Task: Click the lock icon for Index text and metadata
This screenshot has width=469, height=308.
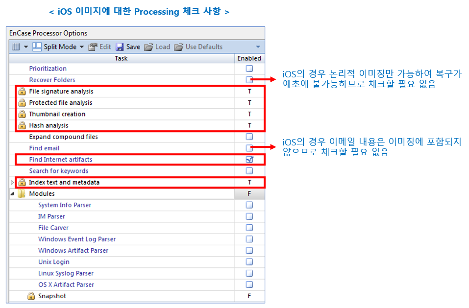Action: pos(22,182)
